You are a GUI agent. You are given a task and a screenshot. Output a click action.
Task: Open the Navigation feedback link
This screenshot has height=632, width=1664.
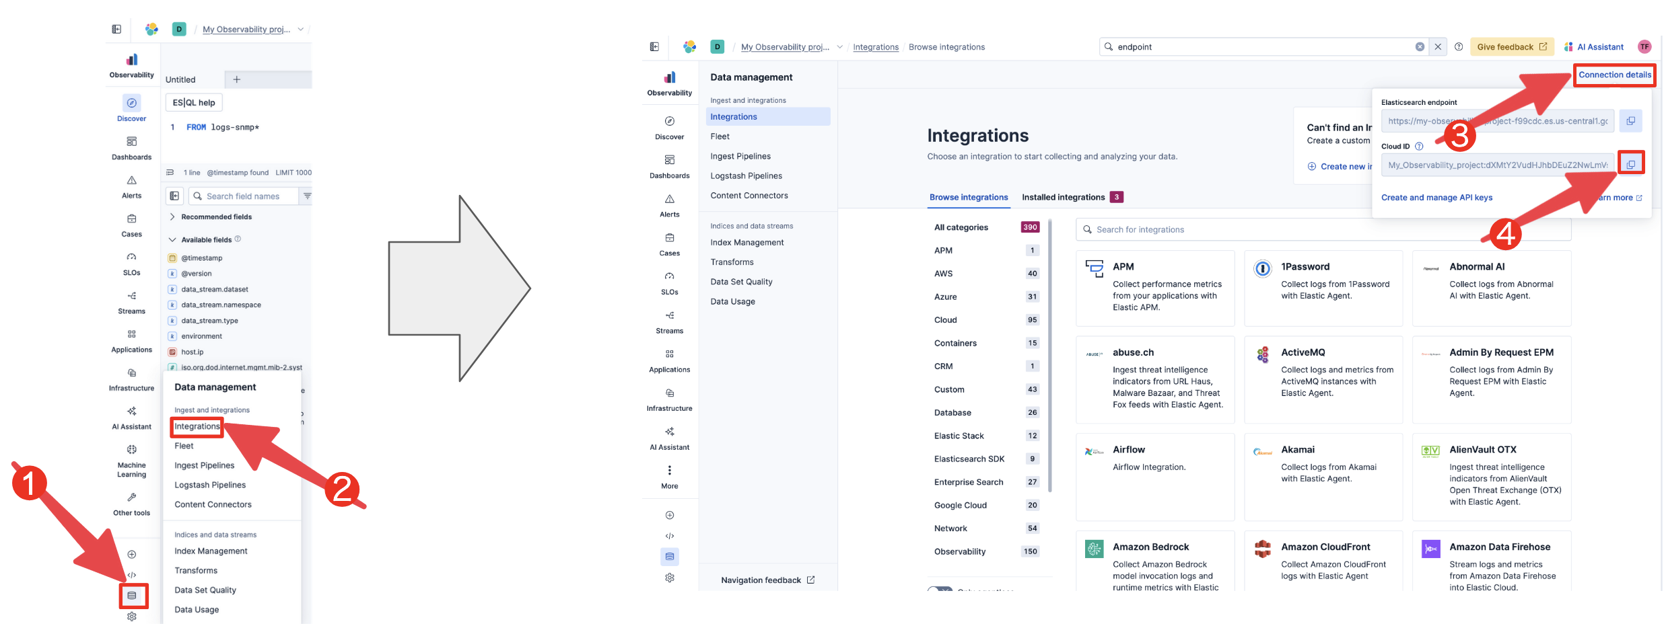coord(767,580)
